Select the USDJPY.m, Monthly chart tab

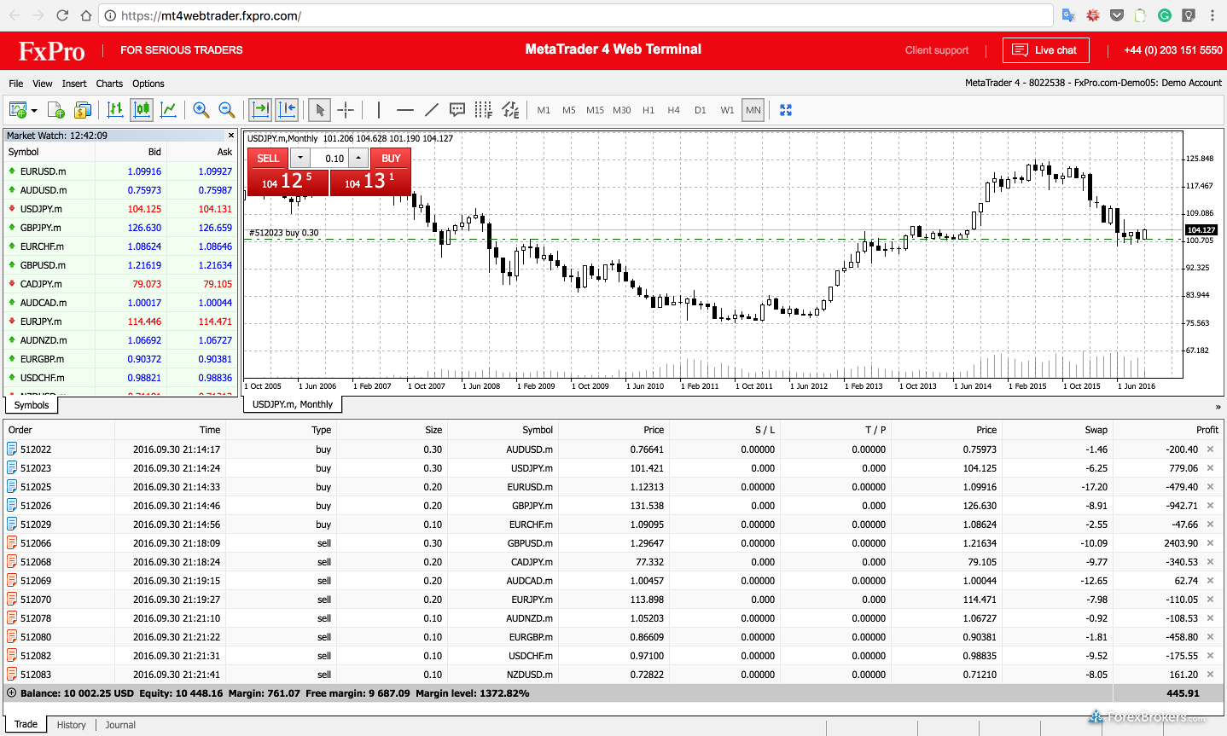293,404
